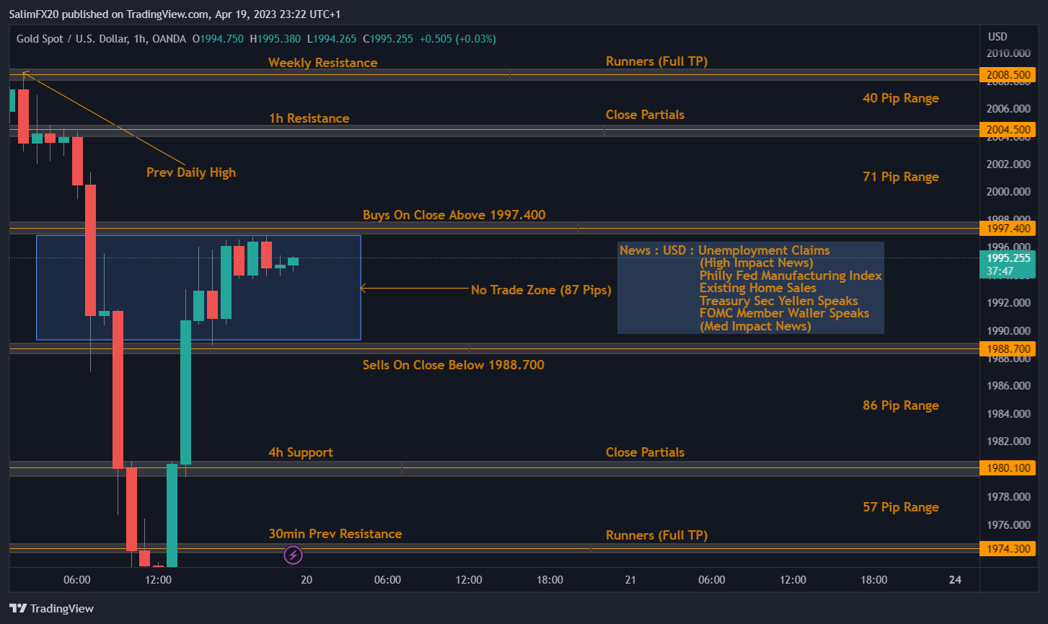Click the No Trade Zone annotation text

coord(541,290)
